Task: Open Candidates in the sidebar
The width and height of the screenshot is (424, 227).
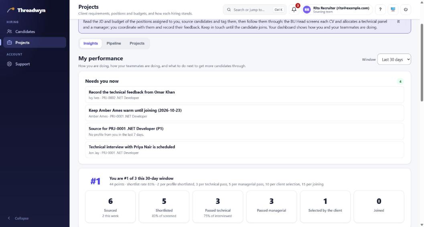Action: point(34,32)
